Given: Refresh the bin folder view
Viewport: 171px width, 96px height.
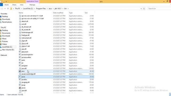Looking at the screenshot, I should [144, 9].
